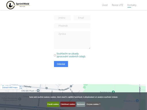Screen dimensions: 147x110
Task: Submit the form with Odeslat button
Action: (x=61, y=64)
